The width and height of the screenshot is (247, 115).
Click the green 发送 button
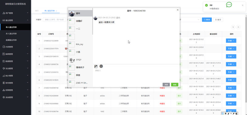pyautogui.click(x=175, y=85)
